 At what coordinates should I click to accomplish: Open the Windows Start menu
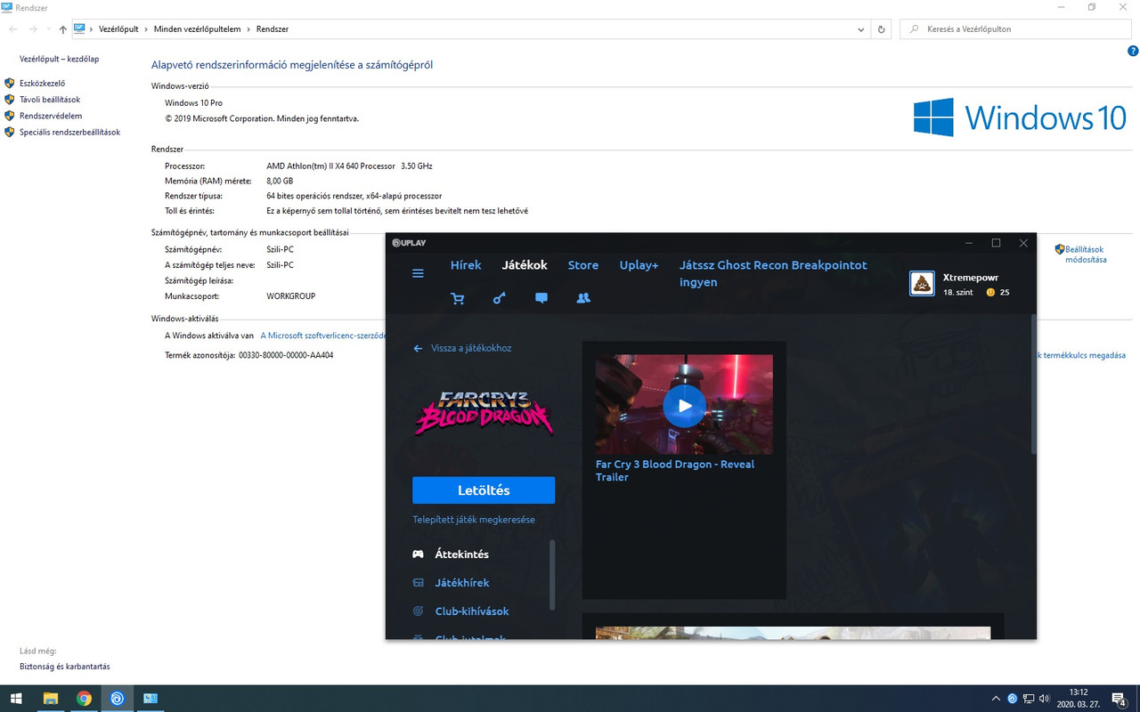click(16, 699)
